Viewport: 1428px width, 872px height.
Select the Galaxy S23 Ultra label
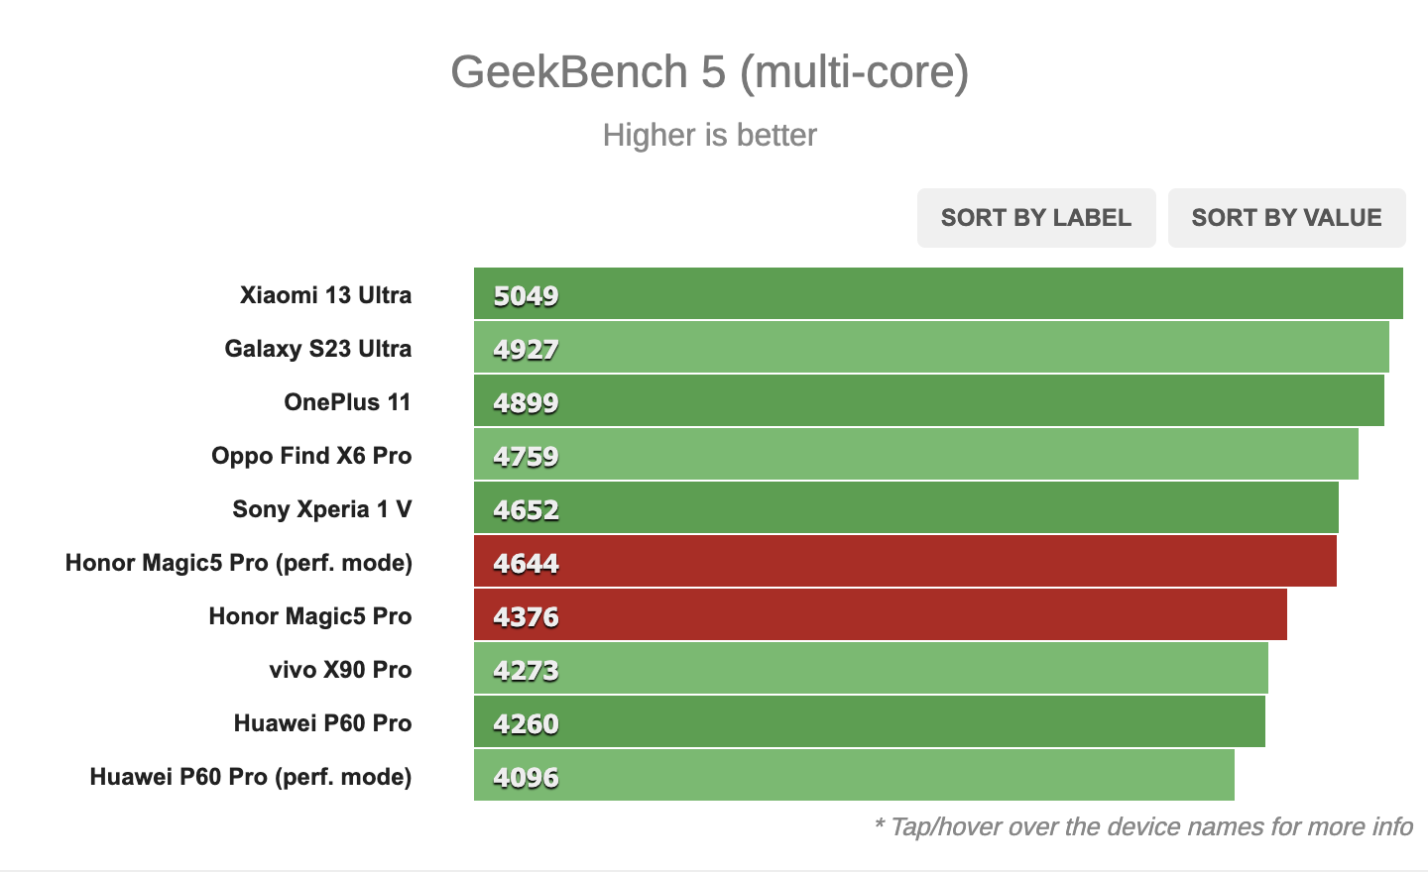pyautogui.click(x=317, y=349)
